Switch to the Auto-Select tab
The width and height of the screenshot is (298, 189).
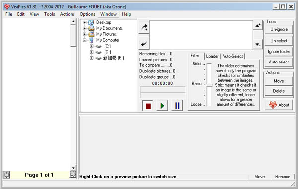click(x=232, y=56)
